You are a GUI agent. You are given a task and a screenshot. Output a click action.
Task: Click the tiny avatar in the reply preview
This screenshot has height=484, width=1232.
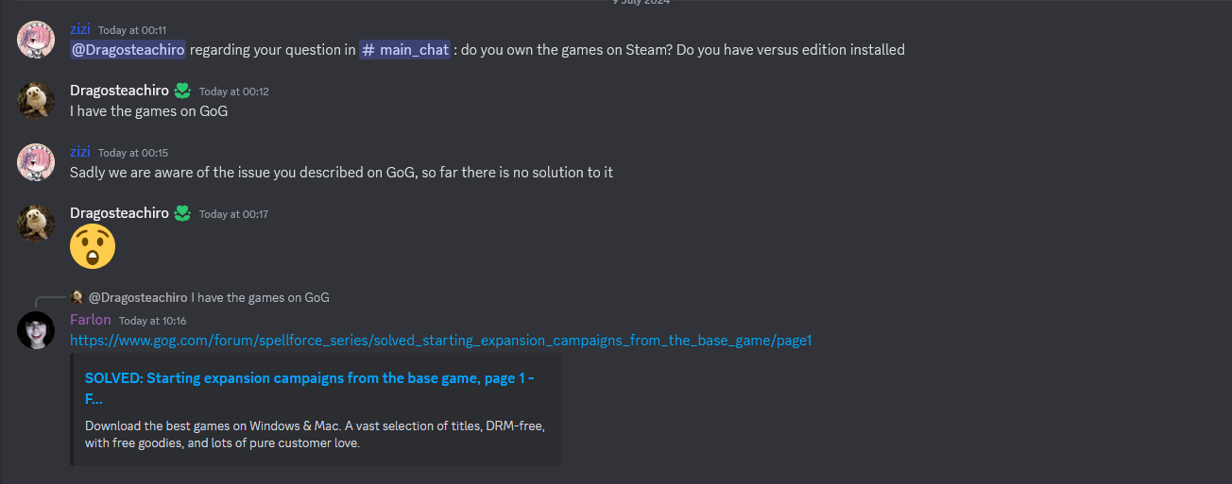tap(77, 297)
